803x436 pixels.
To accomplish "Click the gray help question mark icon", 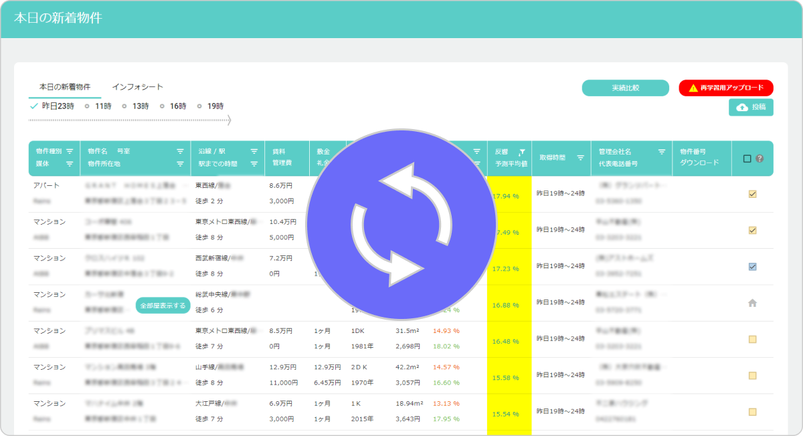I will [760, 158].
